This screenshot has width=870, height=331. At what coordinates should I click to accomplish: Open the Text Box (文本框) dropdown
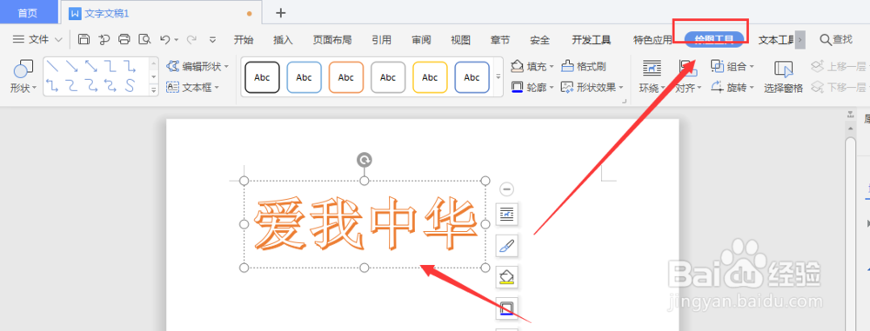tap(192, 87)
